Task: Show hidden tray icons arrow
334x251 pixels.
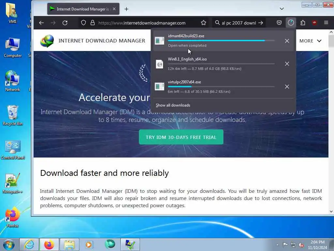Action: tap(277, 245)
